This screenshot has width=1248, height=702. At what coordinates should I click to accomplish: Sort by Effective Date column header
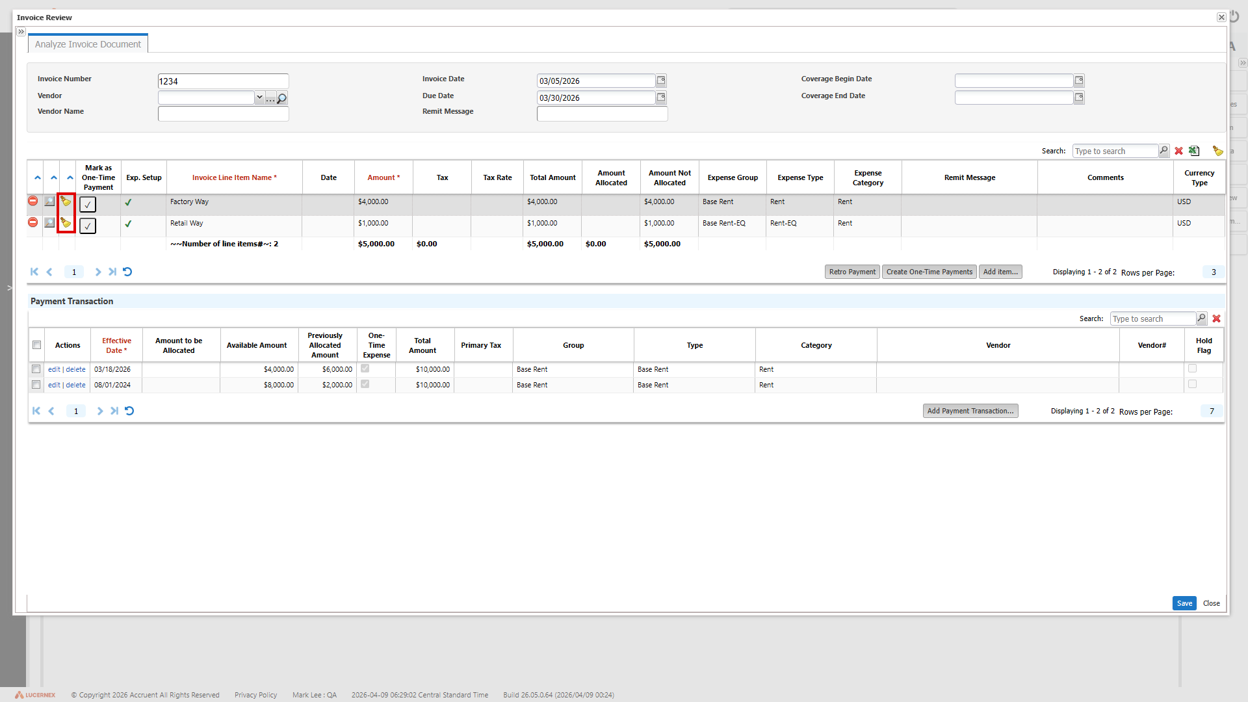pos(116,345)
